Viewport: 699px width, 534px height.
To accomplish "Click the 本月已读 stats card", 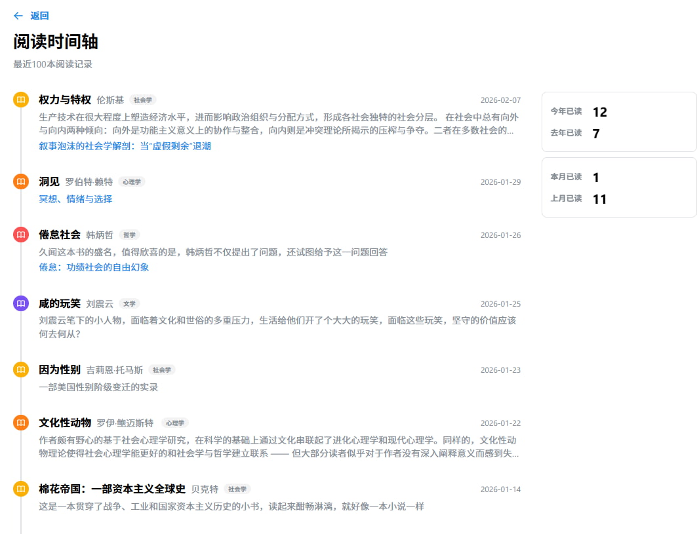I will [618, 187].
